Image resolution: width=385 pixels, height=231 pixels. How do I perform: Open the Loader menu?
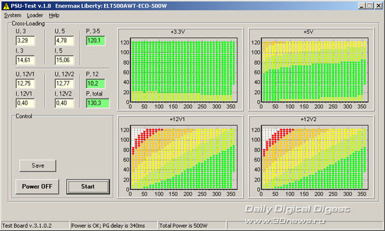pos(35,15)
